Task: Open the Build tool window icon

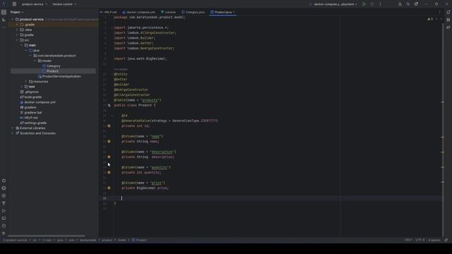Action: pos(4,203)
